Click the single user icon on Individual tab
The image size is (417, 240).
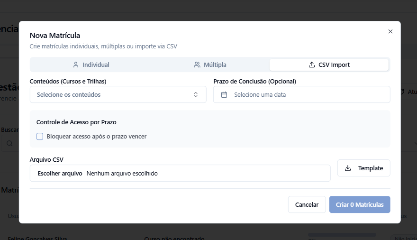[x=76, y=65]
